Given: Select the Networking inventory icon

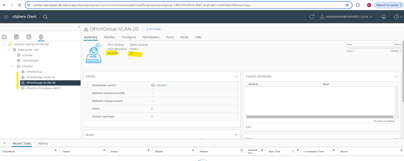Looking at the screenshot, I should [x=41, y=37].
